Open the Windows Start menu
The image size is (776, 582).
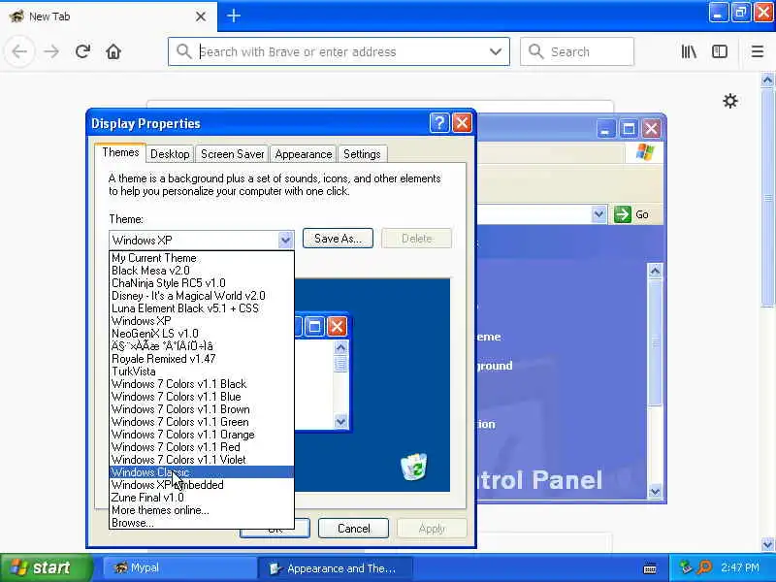pyautogui.click(x=46, y=567)
